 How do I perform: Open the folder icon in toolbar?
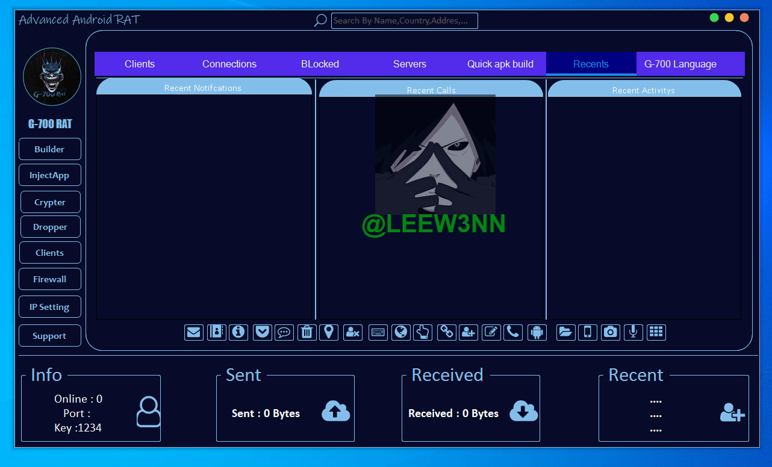pos(565,332)
